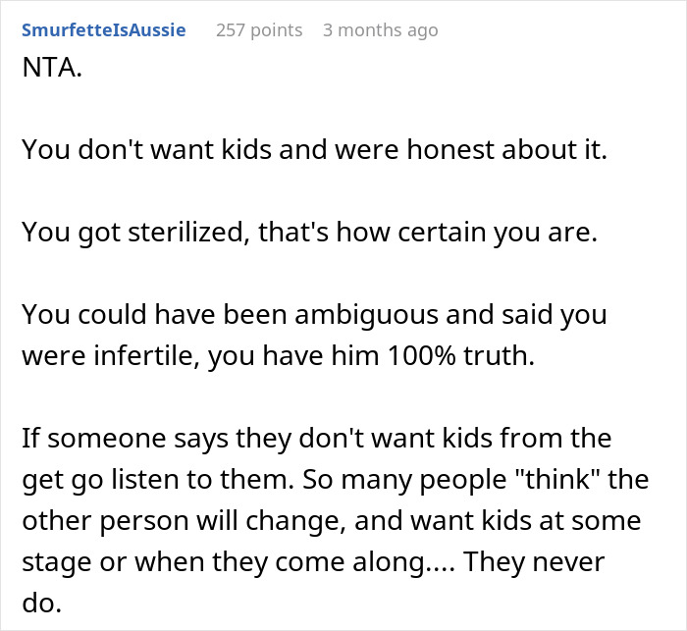Click the final word do.
This screenshot has width=687, height=631.
41,603
